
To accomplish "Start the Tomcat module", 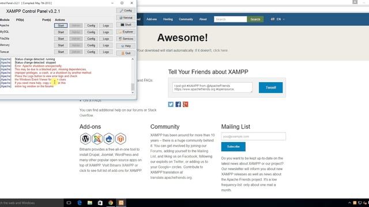I will [61, 52].
